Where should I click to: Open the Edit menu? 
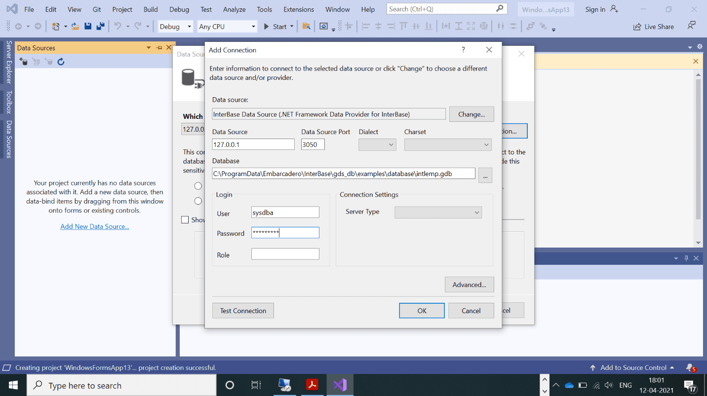51,9
